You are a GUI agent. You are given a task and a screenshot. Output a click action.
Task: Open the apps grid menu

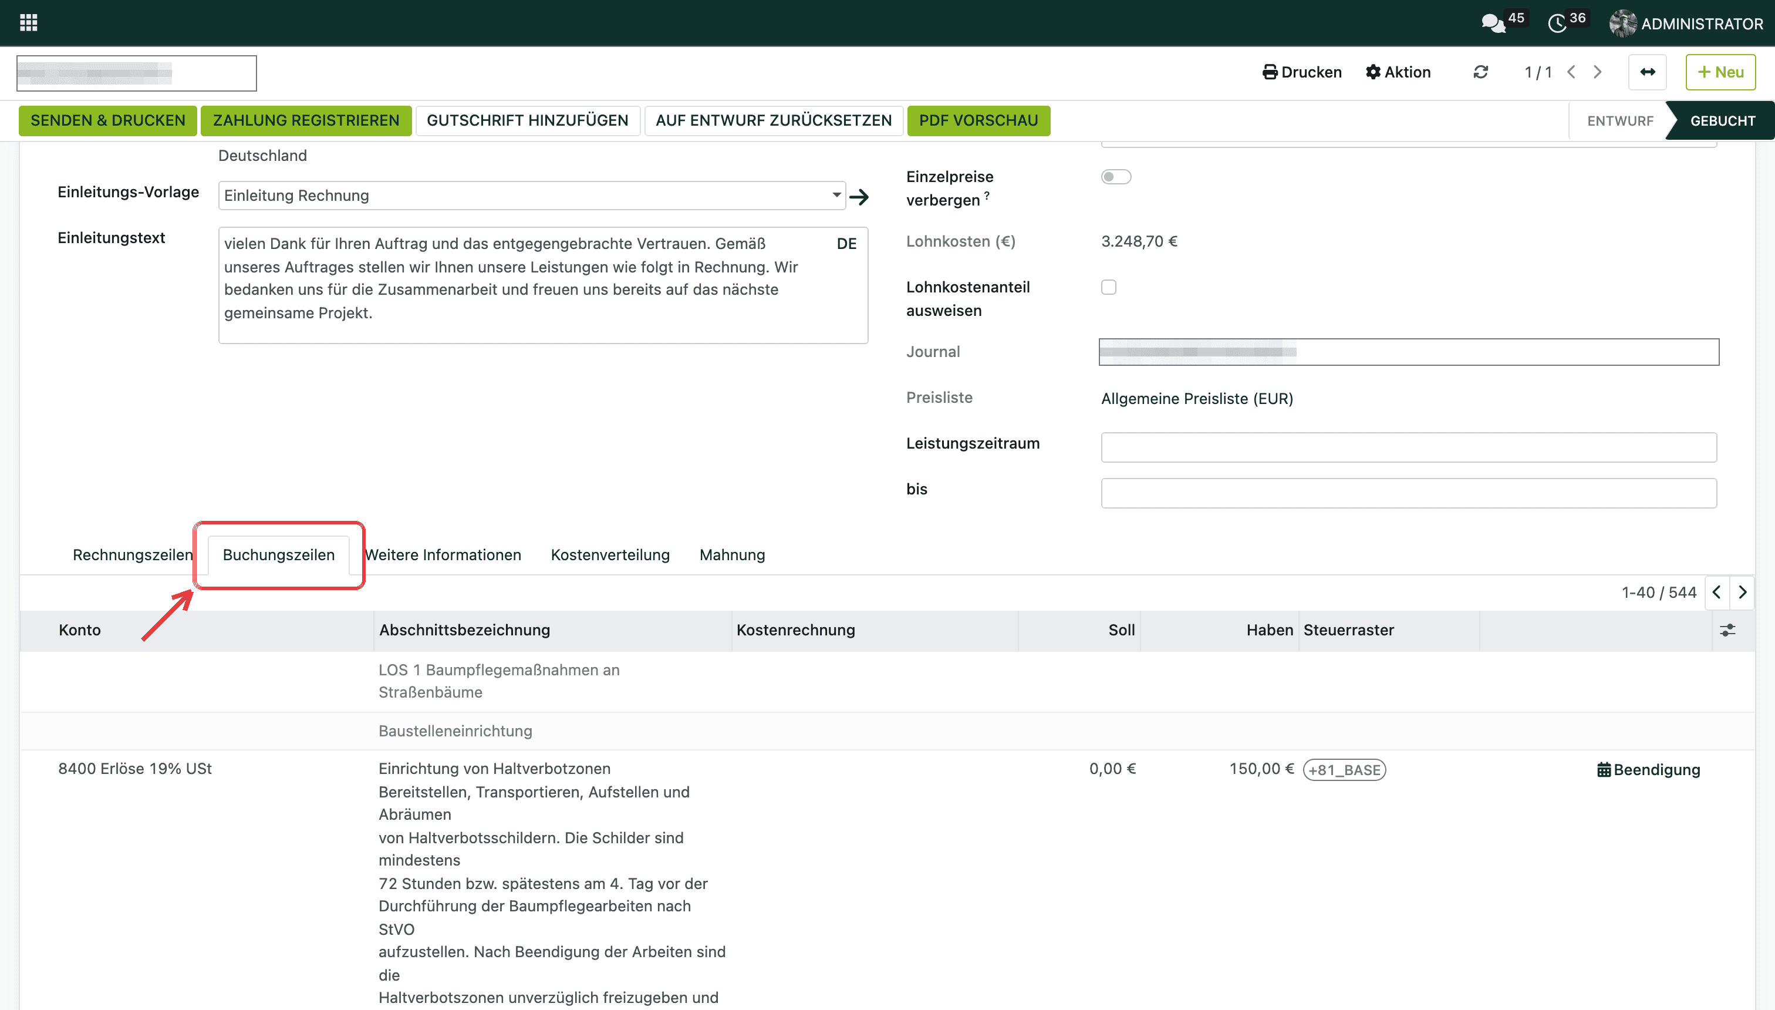click(28, 23)
